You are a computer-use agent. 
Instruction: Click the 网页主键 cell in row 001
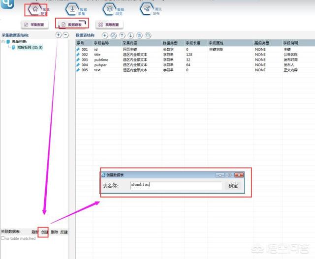(x=130, y=49)
